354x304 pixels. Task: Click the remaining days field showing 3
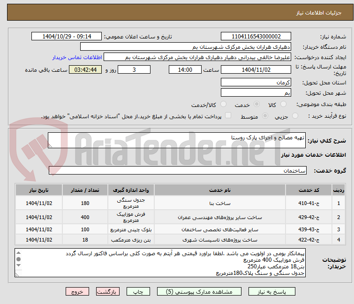pyautogui.click(x=134, y=69)
